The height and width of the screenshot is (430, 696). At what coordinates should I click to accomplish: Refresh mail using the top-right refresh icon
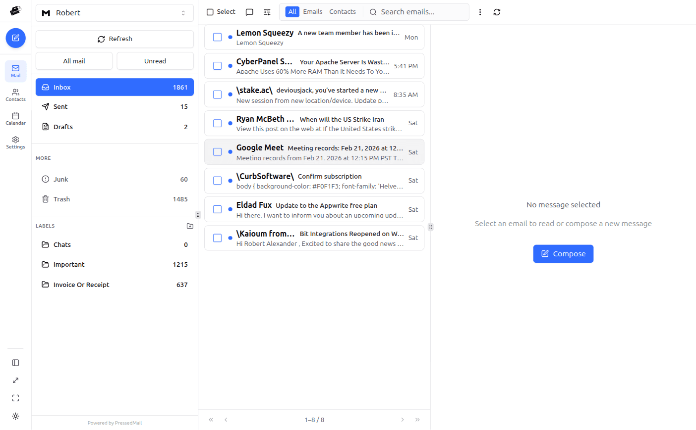point(497,11)
